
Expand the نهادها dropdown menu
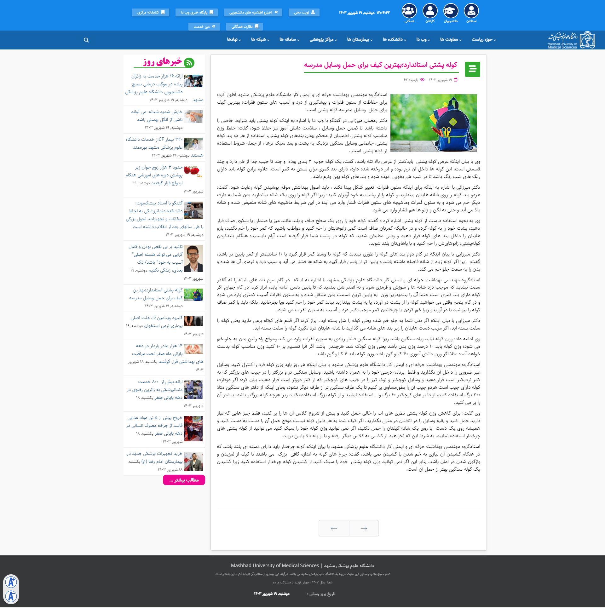[234, 39]
